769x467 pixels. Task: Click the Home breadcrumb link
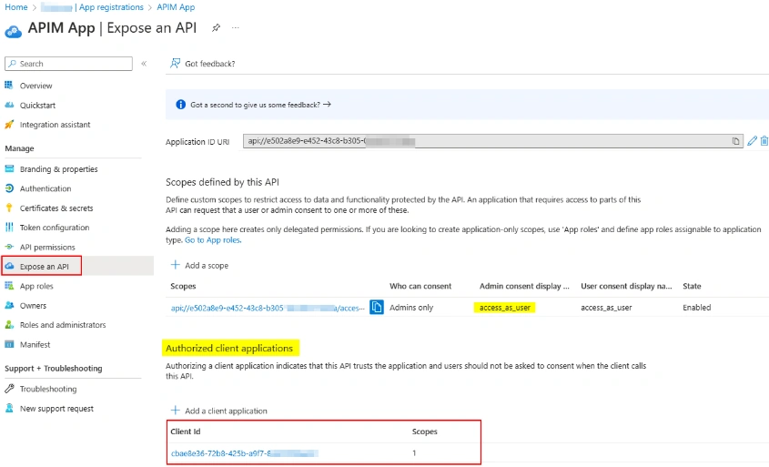coord(16,7)
